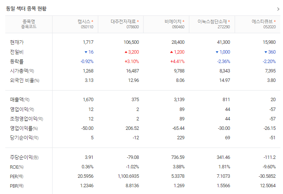The image size is (283, 194).
Task: Select EPS value 341.46
Action: pos(223,157)
